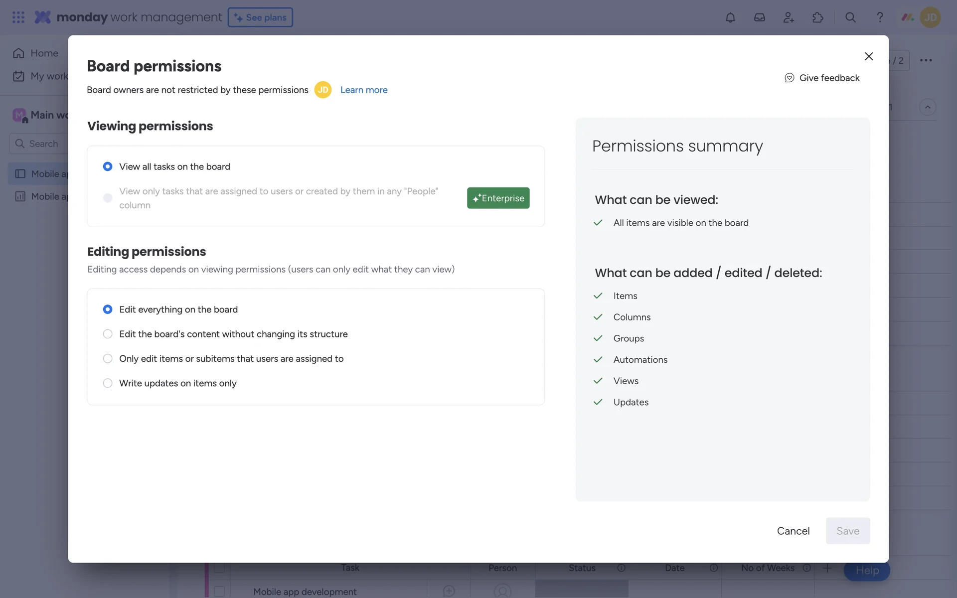Open the inbox tray icon

pyautogui.click(x=759, y=17)
